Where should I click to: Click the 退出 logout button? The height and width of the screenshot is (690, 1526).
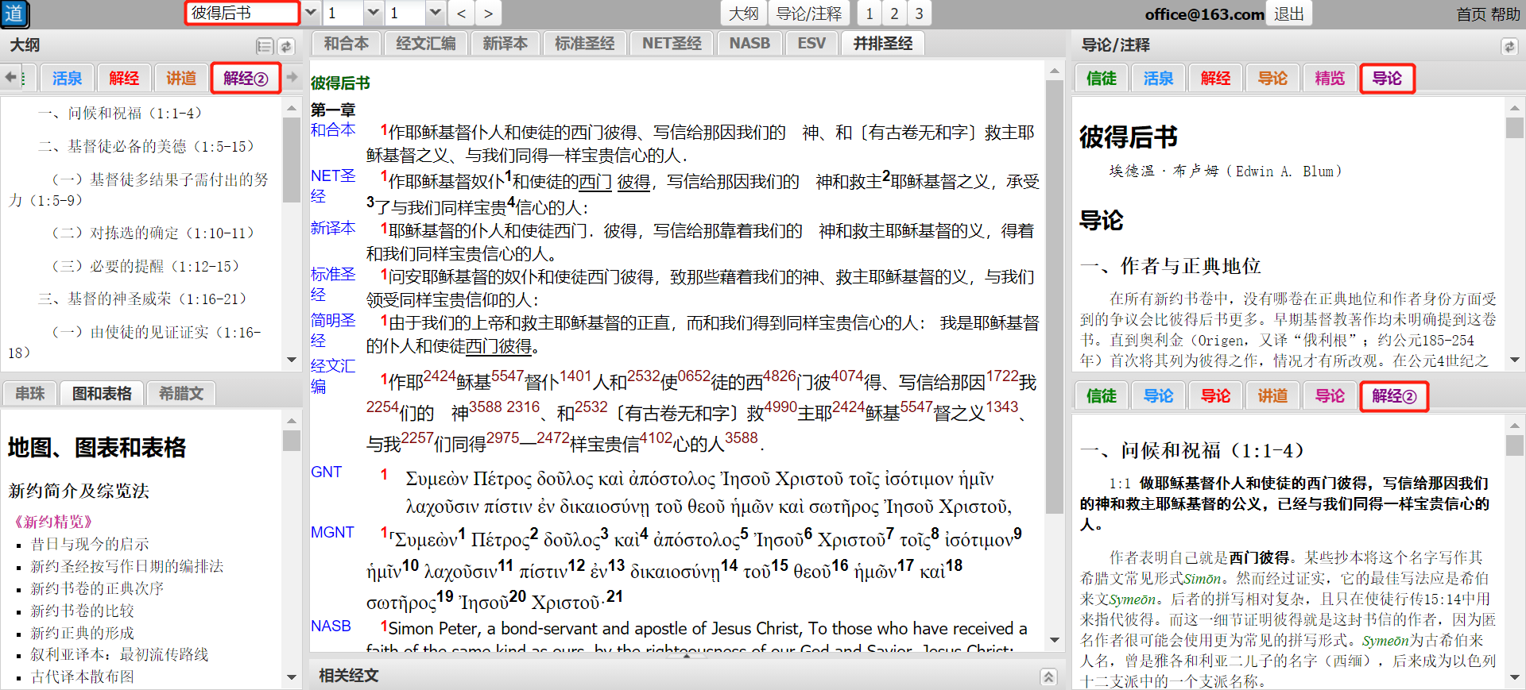click(x=1288, y=13)
